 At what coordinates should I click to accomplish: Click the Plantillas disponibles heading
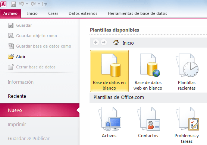coord(115,30)
